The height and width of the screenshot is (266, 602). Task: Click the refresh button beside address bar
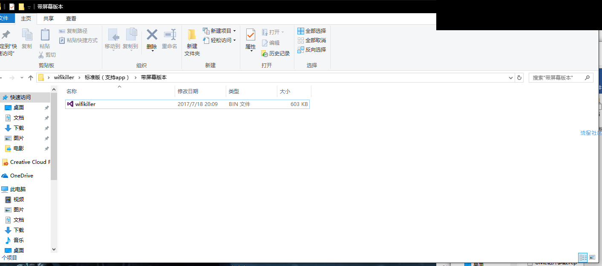pyautogui.click(x=519, y=77)
